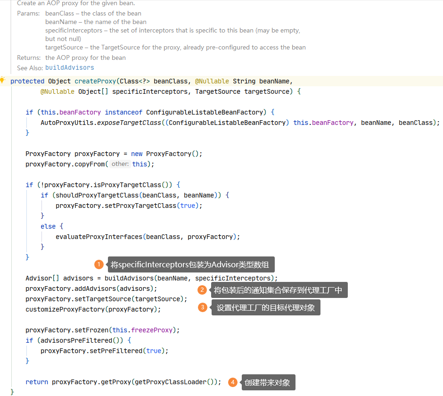The height and width of the screenshot is (396, 443).
Task: Click the first @Nullable annotation before String
Action: pyautogui.click(x=212, y=82)
